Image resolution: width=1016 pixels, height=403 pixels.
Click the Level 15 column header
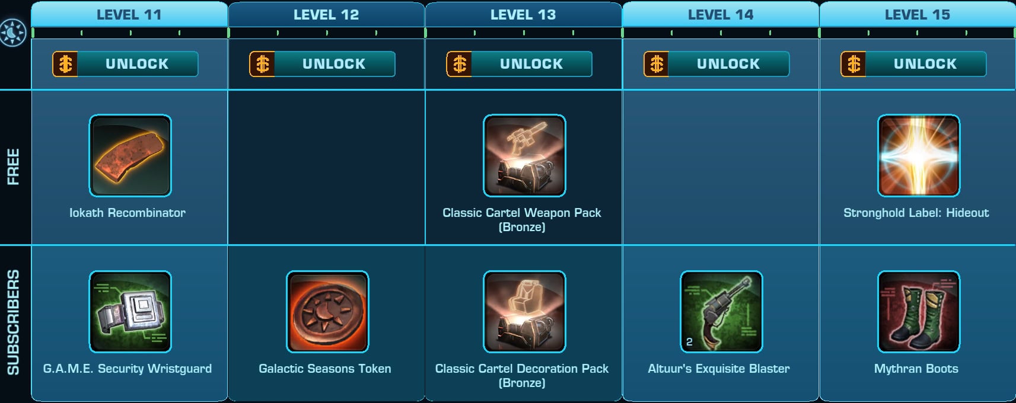point(918,14)
